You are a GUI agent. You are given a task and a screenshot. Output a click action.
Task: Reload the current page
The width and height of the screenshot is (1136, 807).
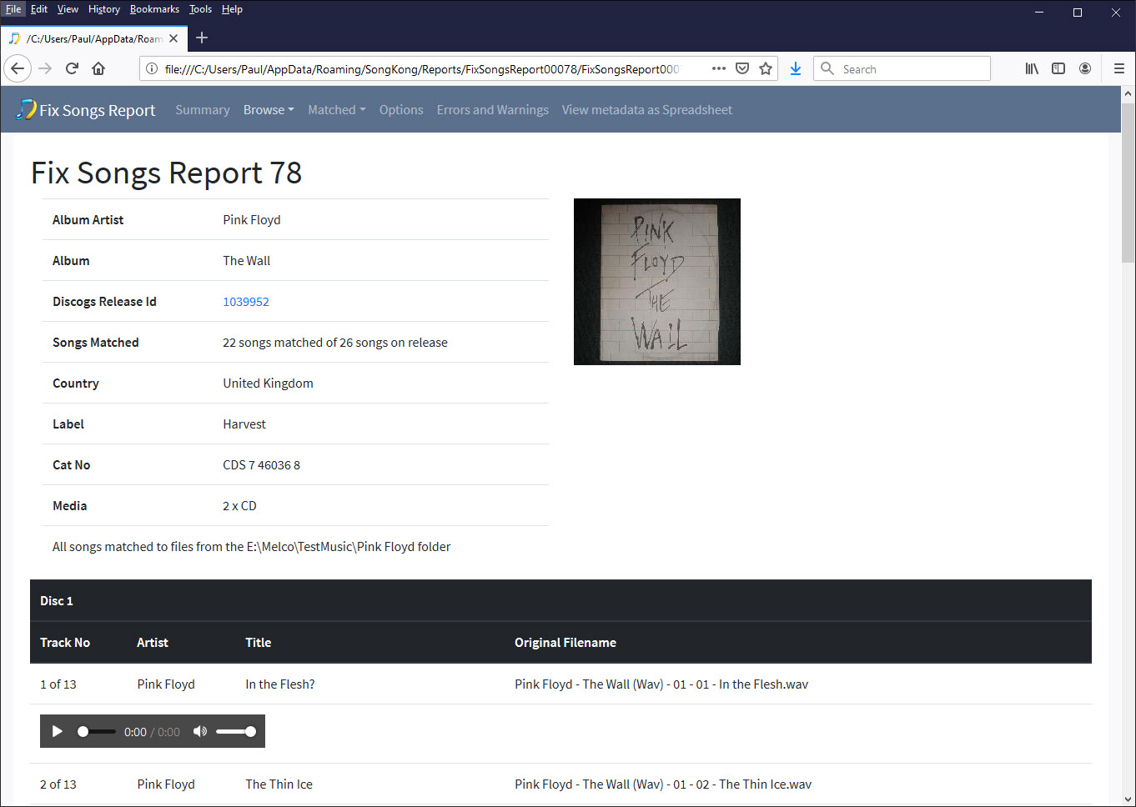click(x=72, y=68)
